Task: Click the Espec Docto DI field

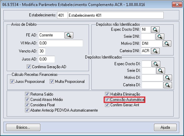Action: pos(146,64)
